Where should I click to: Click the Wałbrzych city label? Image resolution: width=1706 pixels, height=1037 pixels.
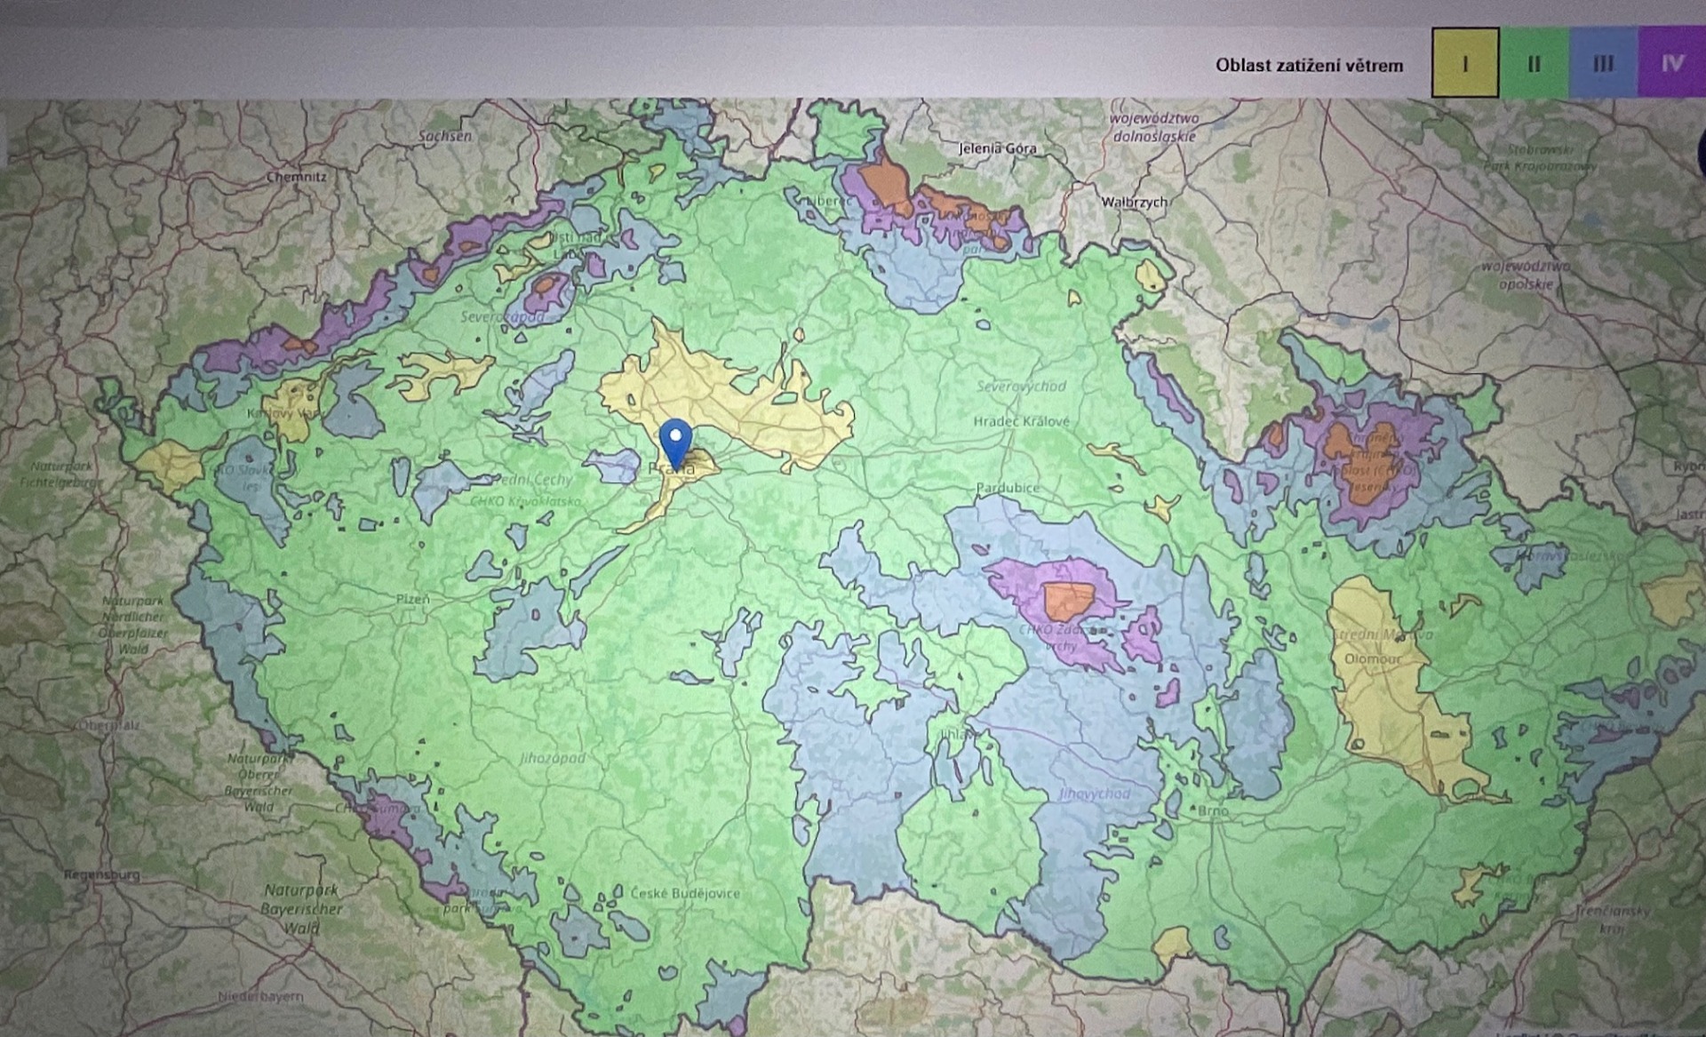(1134, 202)
